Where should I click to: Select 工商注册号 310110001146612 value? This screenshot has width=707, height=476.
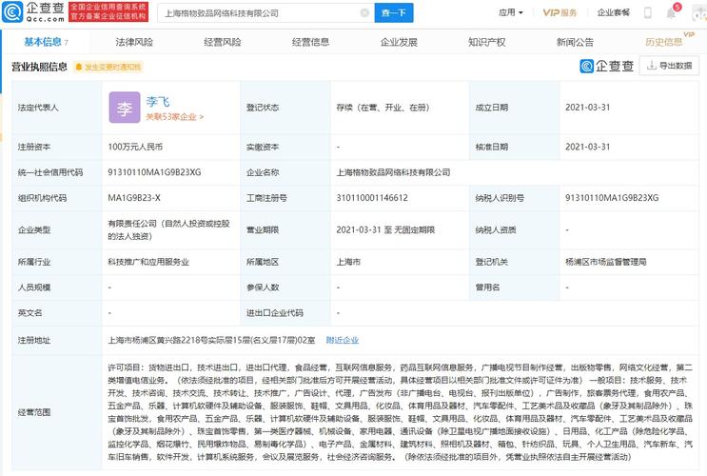pos(372,198)
